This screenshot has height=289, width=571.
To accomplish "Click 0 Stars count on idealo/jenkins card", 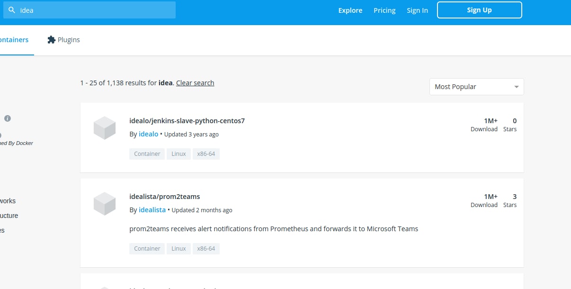I will click(x=510, y=125).
